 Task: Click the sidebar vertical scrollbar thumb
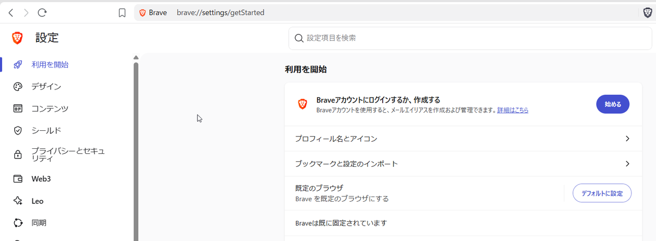point(136,152)
